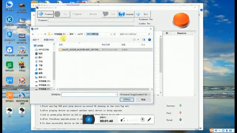Click the Run button in FactoryTool toolbar

(x=62, y=14)
